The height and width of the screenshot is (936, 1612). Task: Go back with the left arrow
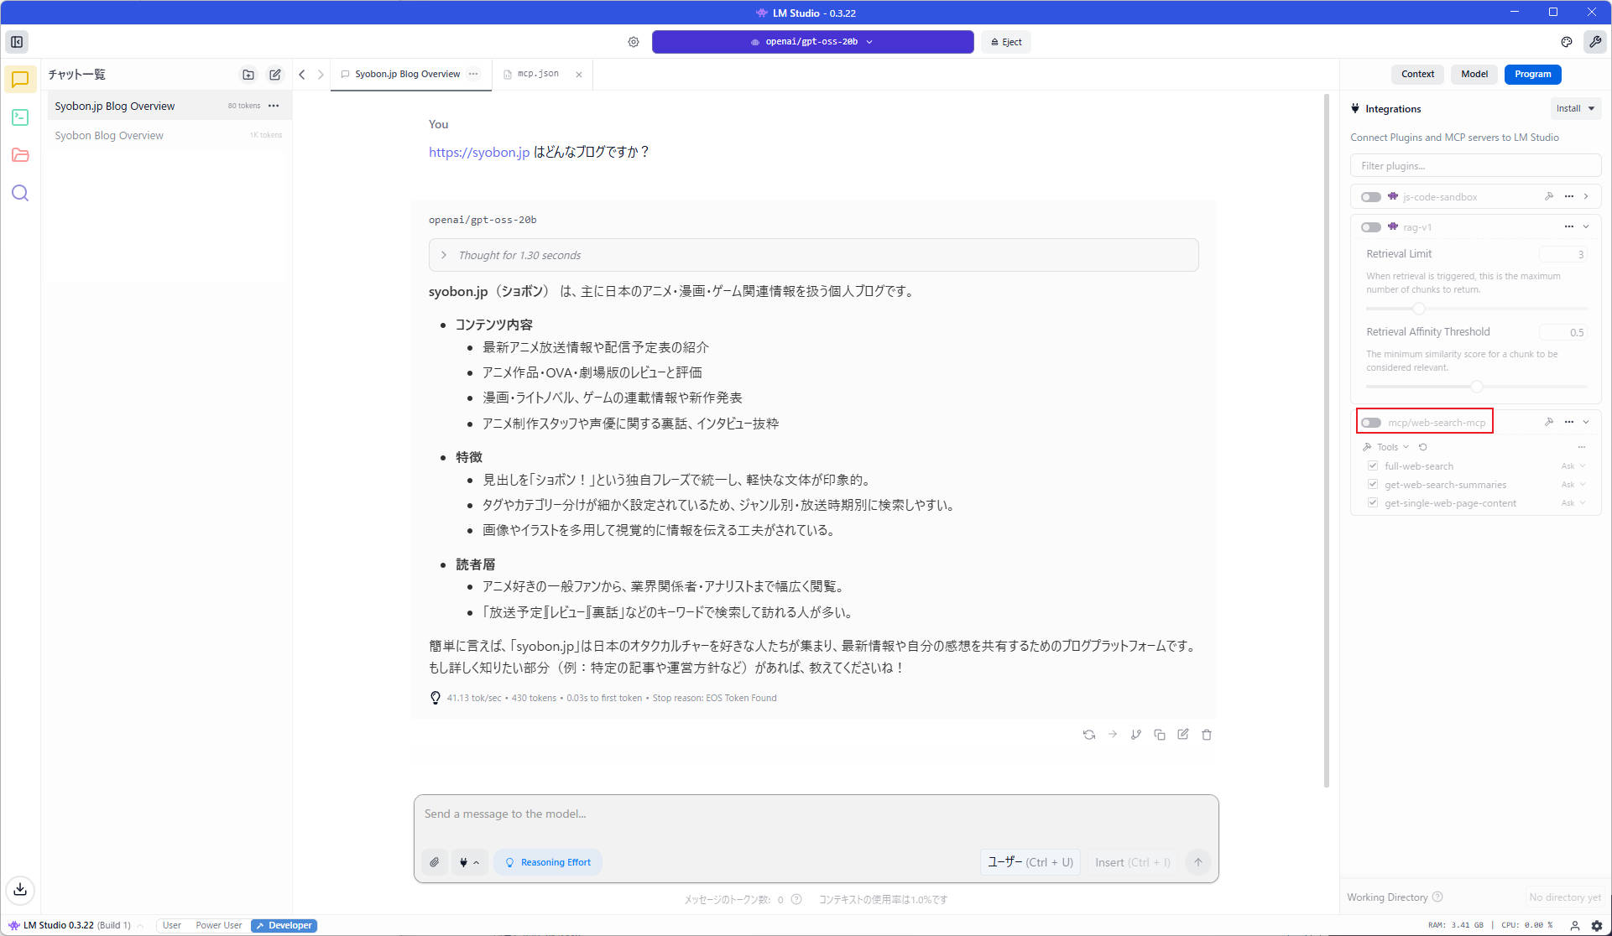(x=302, y=75)
